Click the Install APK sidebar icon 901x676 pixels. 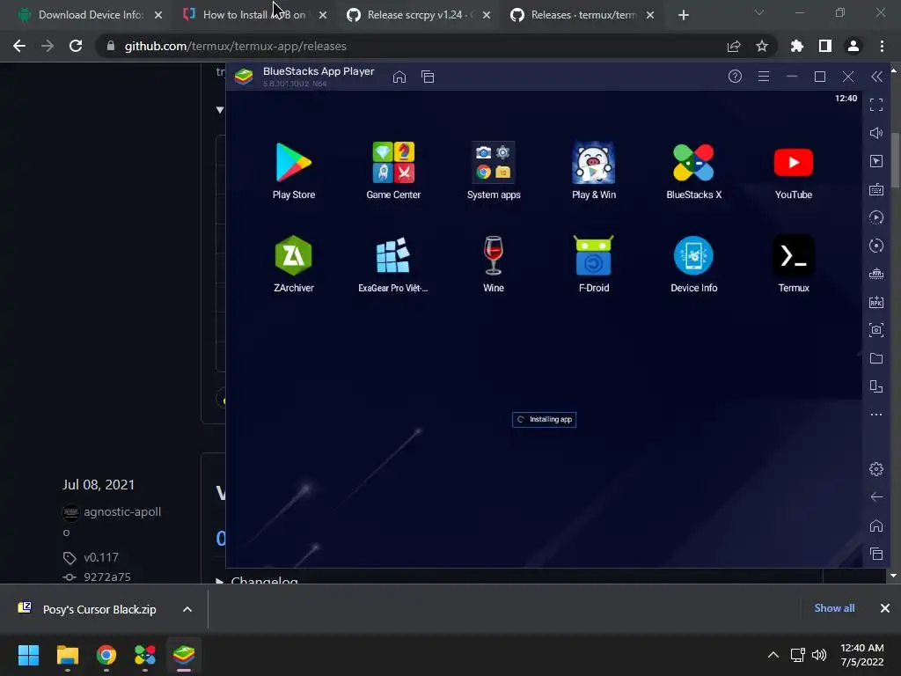pyautogui.click(x=876, y=302)
